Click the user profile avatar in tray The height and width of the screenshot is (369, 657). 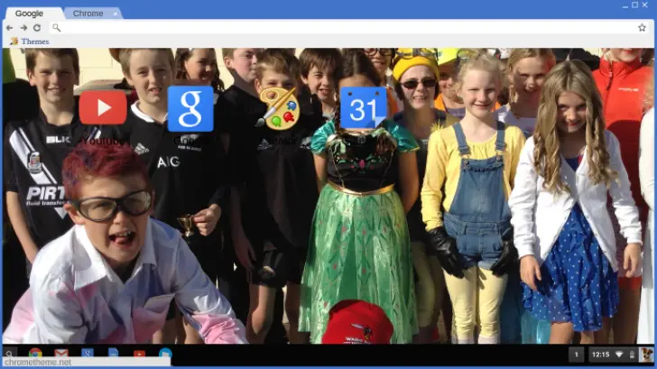tap(646, 355)
